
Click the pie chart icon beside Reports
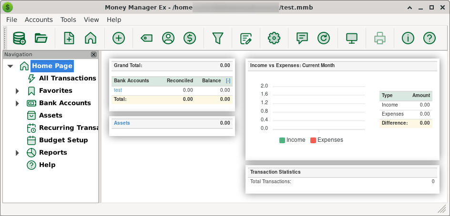pyautogui.click(x=31, y=153)
